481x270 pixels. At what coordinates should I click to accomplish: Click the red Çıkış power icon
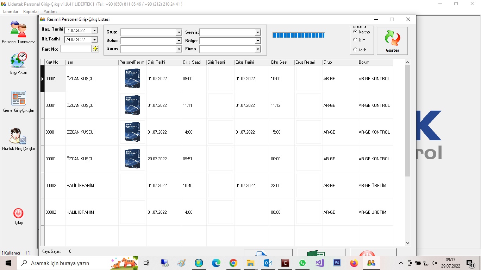pyautogui.click(x=18, y=213)
